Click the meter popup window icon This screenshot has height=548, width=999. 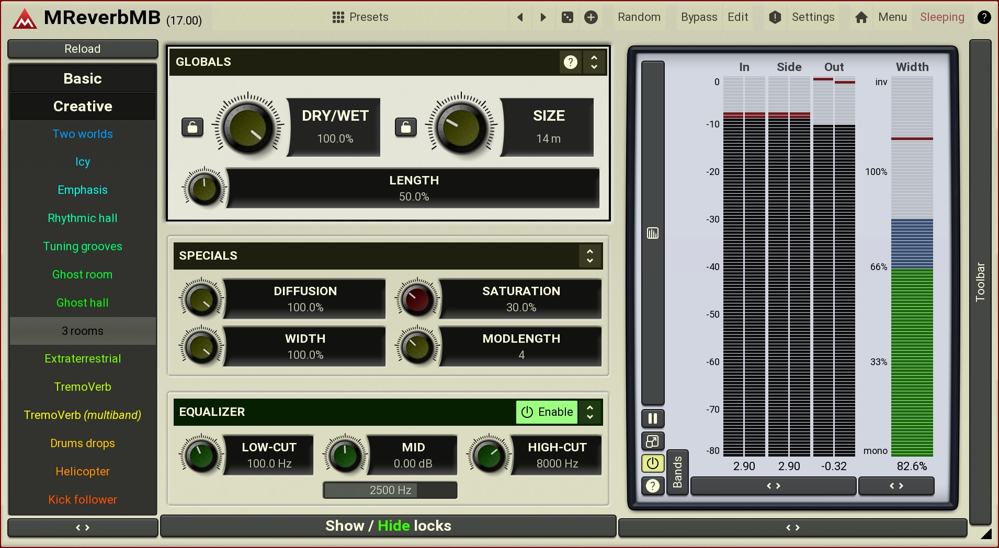click(x=652, y=441)
